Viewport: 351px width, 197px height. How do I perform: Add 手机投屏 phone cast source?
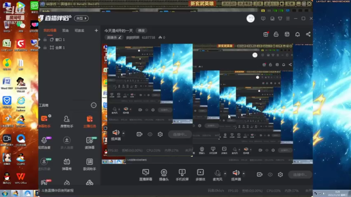182,175
